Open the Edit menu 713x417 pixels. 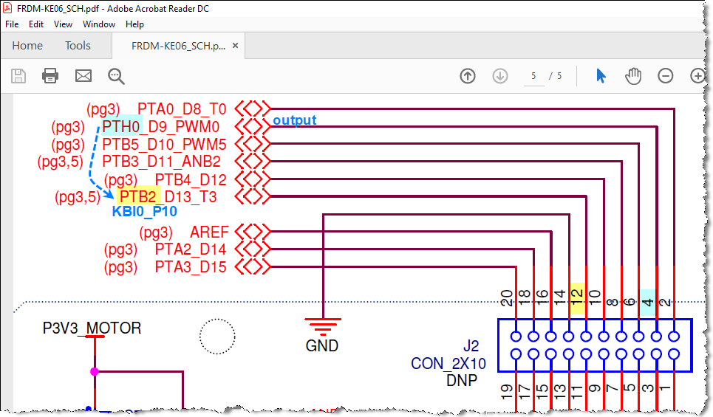click(x=36, y=24)
